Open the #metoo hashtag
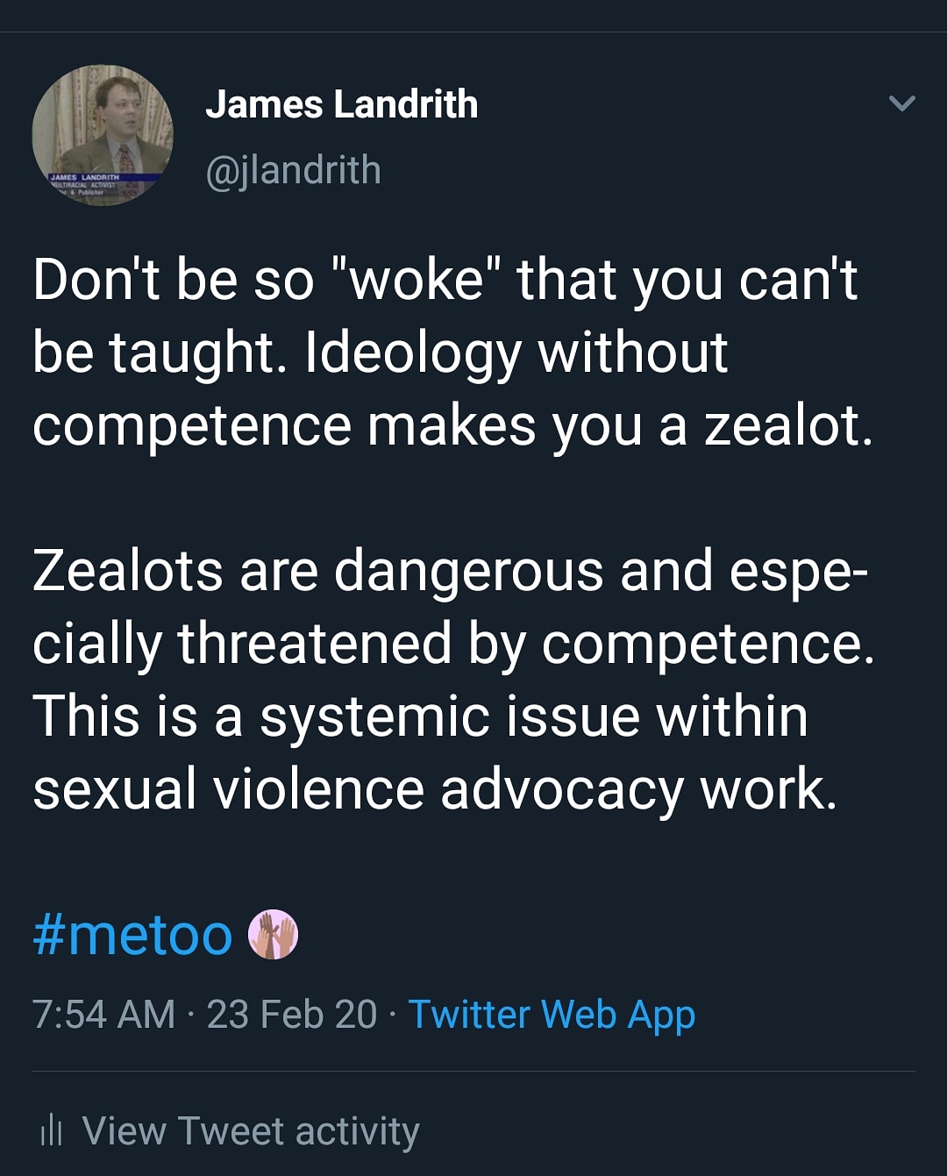Screen dimensions: 947x1176 click(x=132, y=935)
